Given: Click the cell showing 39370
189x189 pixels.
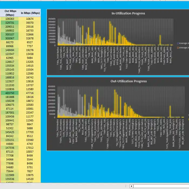Looking at the screenshot, I should pos(30,23).
